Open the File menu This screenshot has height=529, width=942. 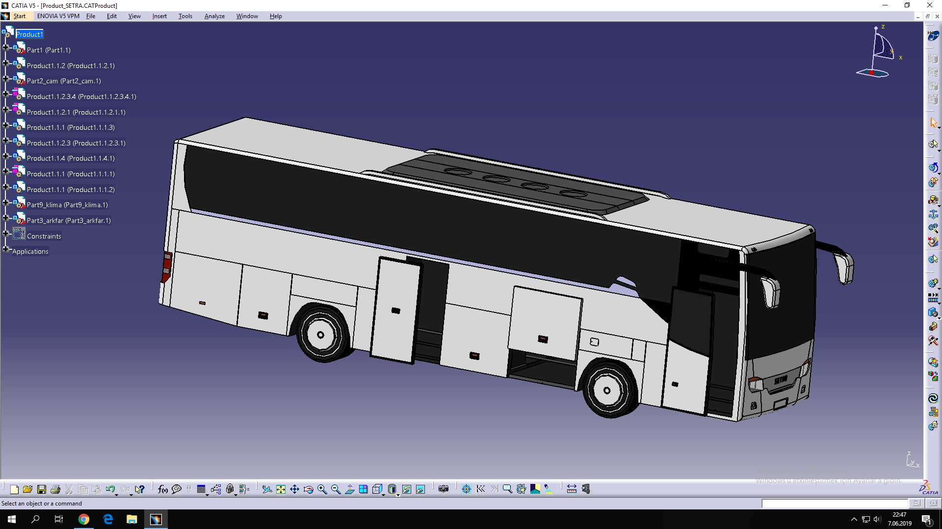coord(91,16)
